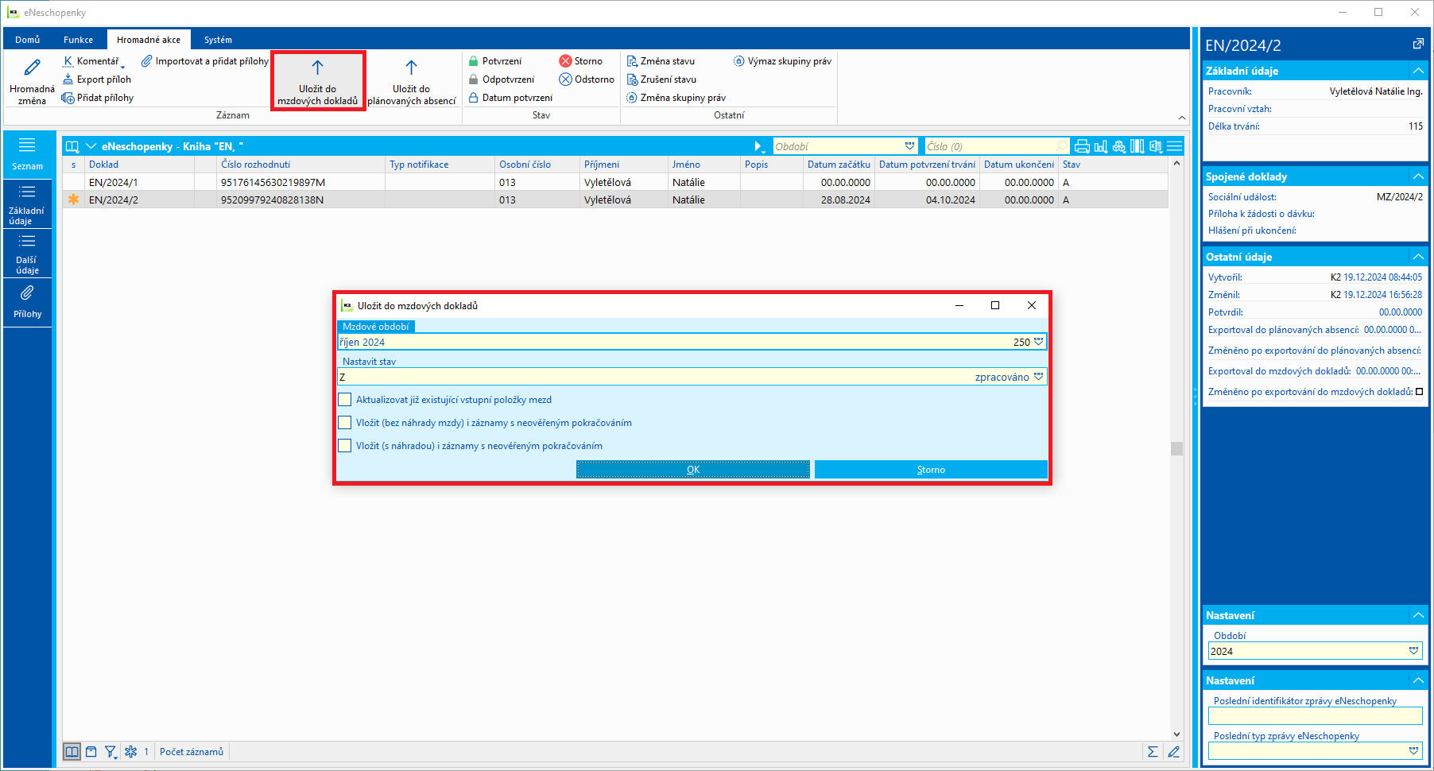
Task: Switch to the Funkce tab
Action: coord(78,40)
